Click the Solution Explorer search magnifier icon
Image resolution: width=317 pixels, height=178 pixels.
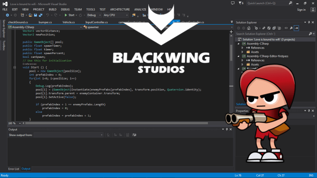(310, 34)
